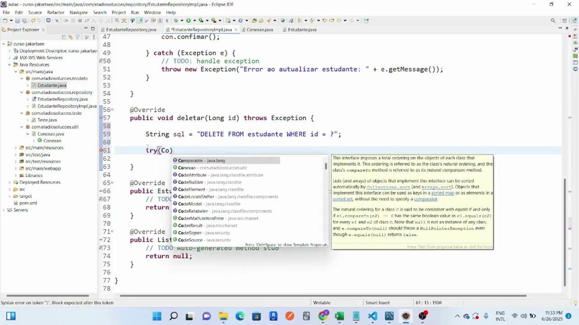Viewport: 579px width, 325px height.
Task: Click the Debug bug icon in the toolbar
Action: pyautogui.click(x=176, y=20)
